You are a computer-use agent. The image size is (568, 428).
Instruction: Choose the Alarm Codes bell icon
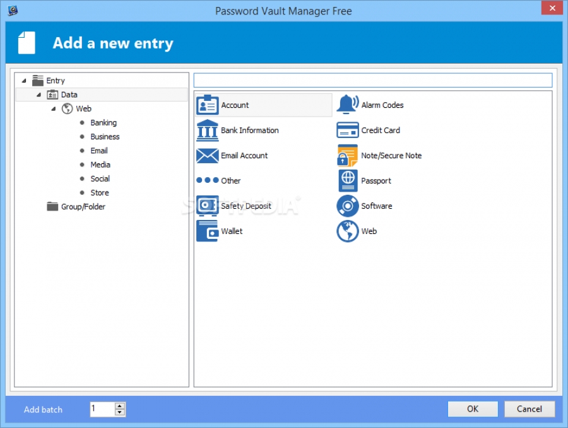(347, 104)
